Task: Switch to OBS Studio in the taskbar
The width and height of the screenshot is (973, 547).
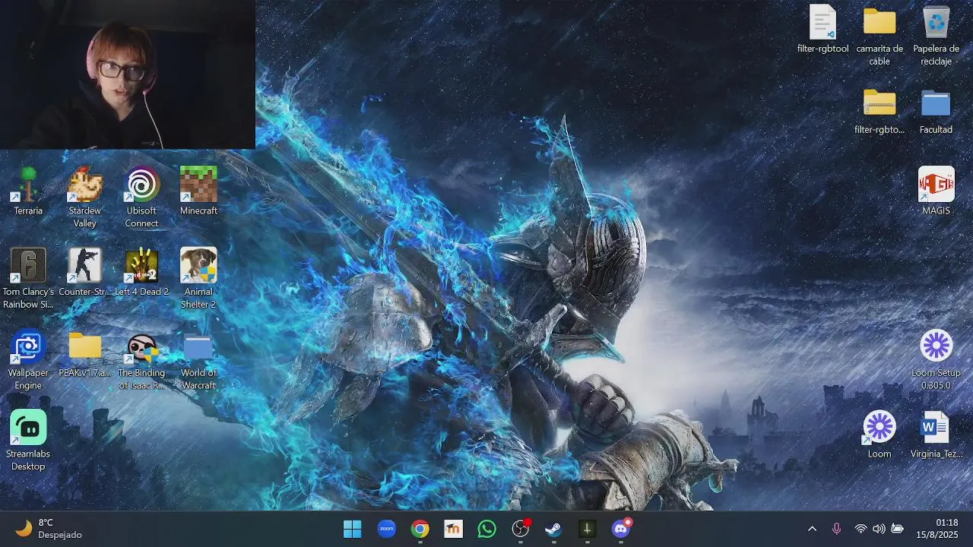Action: tap(521, 529)
